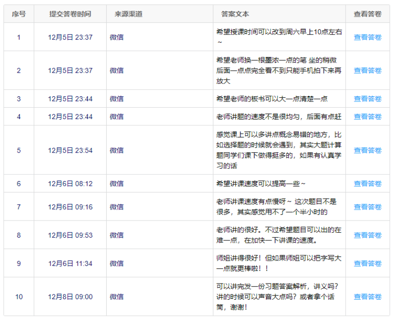The width and height of the screenshot is (394, 321).
Task: Click 查看答卷 for the 板书 feedback row
Action: tap(367, 99)
